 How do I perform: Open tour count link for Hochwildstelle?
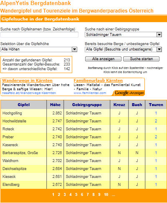[x=156, y=121]
